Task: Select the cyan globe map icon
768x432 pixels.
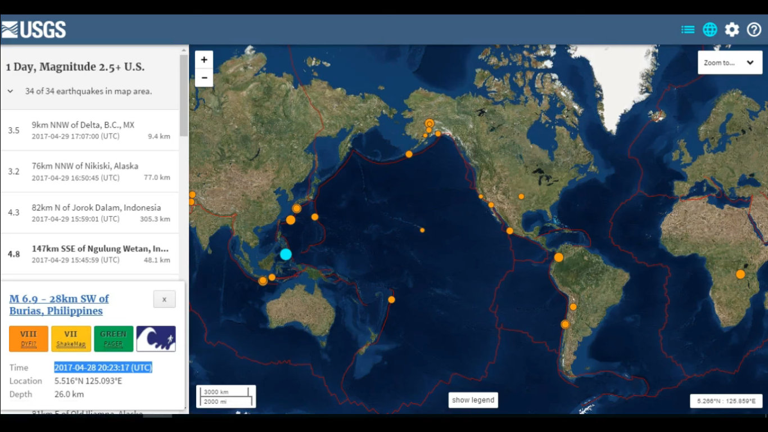Action: (x=710, y=29)
